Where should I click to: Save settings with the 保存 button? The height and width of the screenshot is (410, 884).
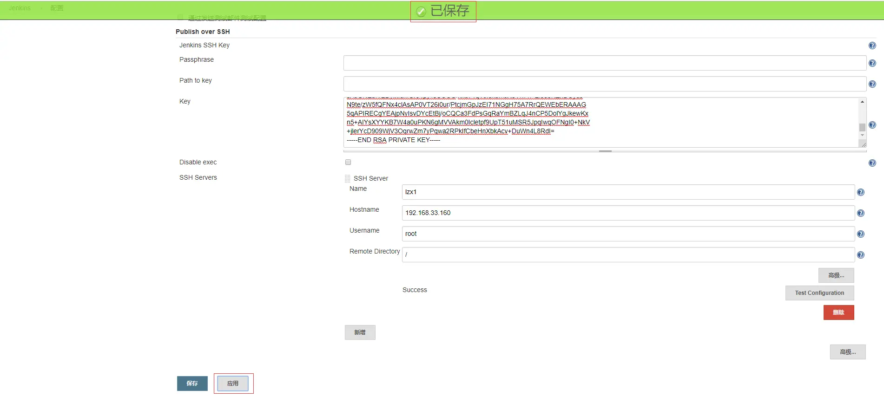(x=192, y=384)
